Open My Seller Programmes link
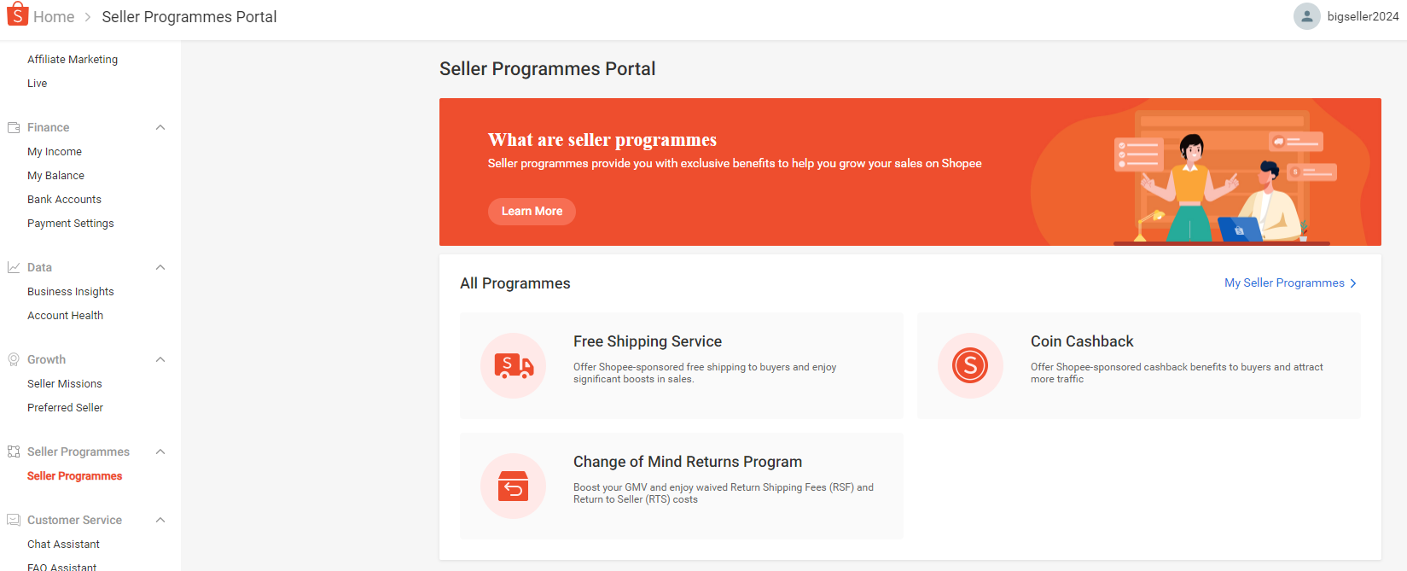The height and width of the screenshot is (571, 1407). point(1283,283)
